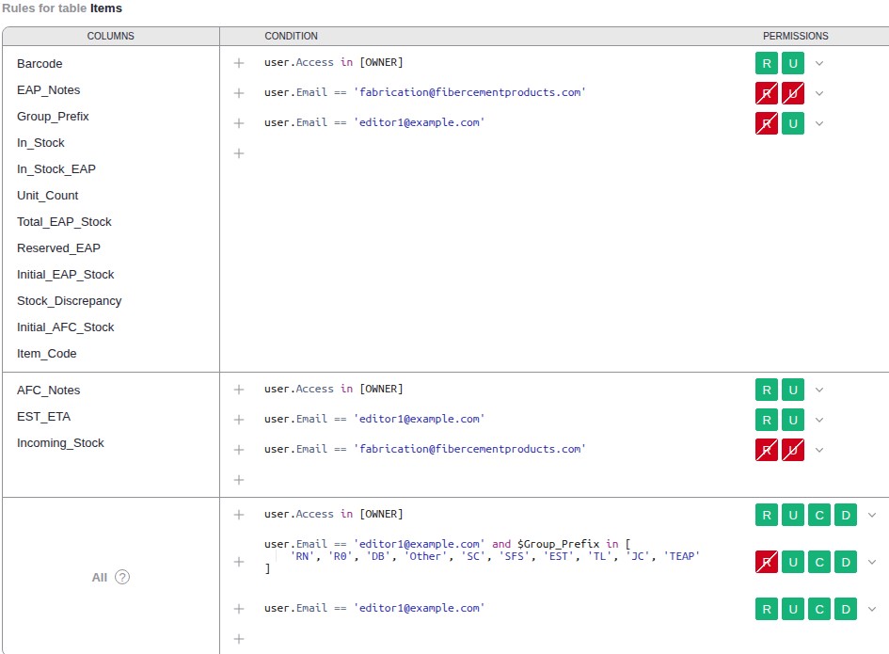Select the Stock_Discrepancy column entry
Viewport: 889px width, 654px height.
[x=69, y=301]
